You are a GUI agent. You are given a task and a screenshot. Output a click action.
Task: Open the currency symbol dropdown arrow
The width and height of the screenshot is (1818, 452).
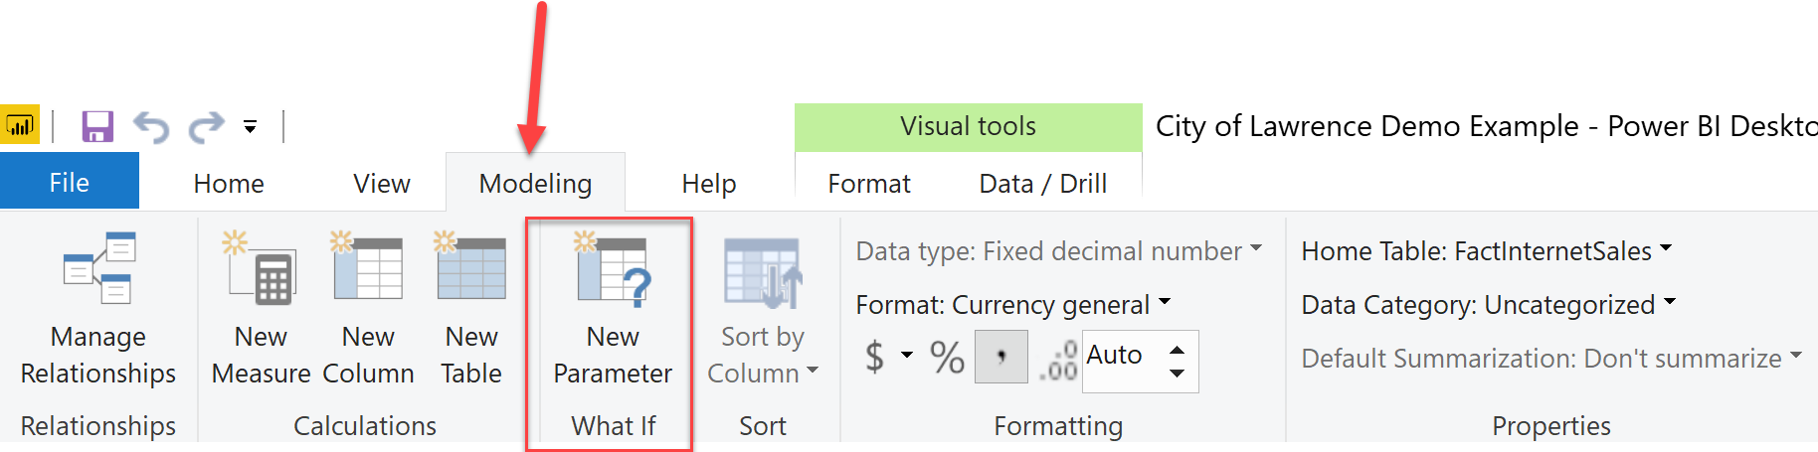point(907,356)
